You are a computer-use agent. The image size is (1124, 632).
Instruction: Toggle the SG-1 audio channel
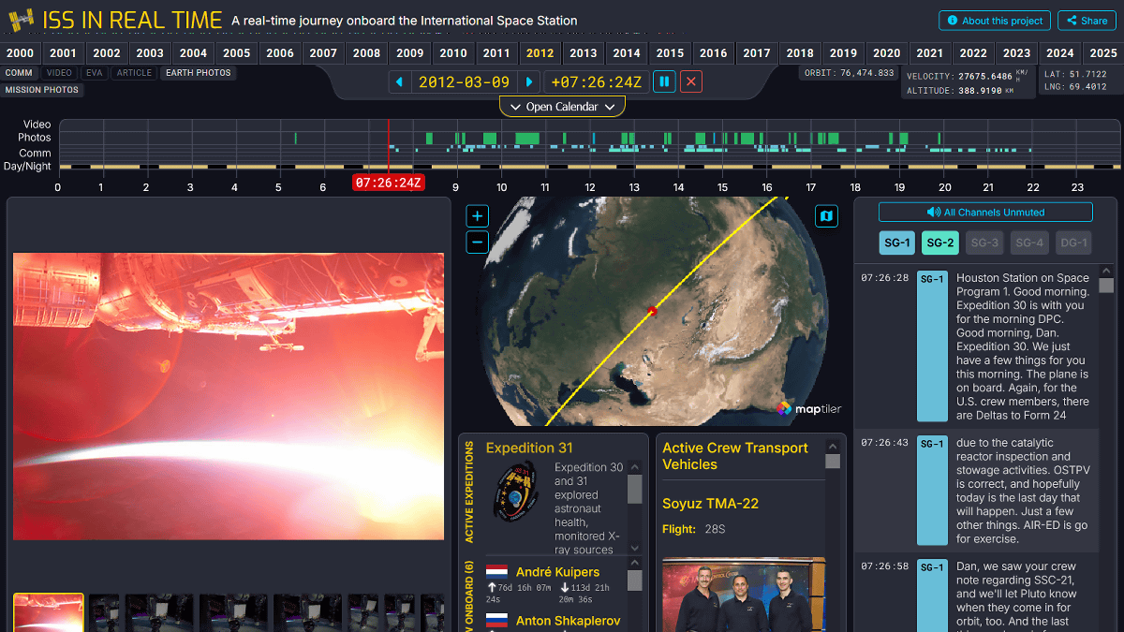pyautogui.click(x=896, y=243)
